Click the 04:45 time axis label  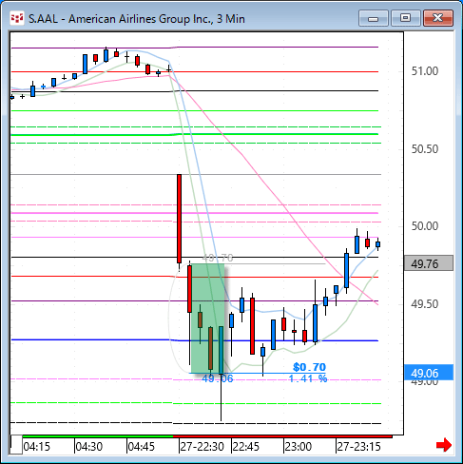pyautogui.click(x=142, y=447)
